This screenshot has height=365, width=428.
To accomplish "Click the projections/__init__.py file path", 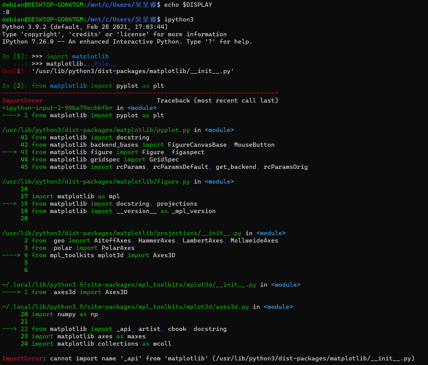I will 122,233.
